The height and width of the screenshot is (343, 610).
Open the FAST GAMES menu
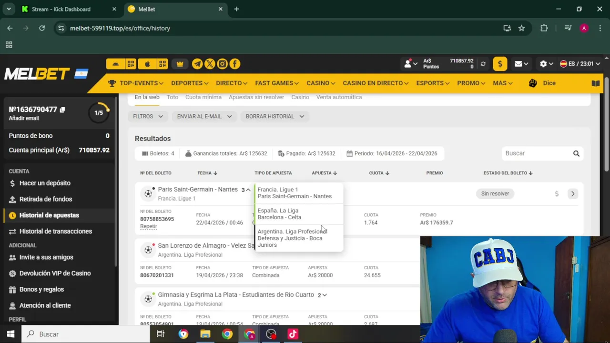coord(277,83)
